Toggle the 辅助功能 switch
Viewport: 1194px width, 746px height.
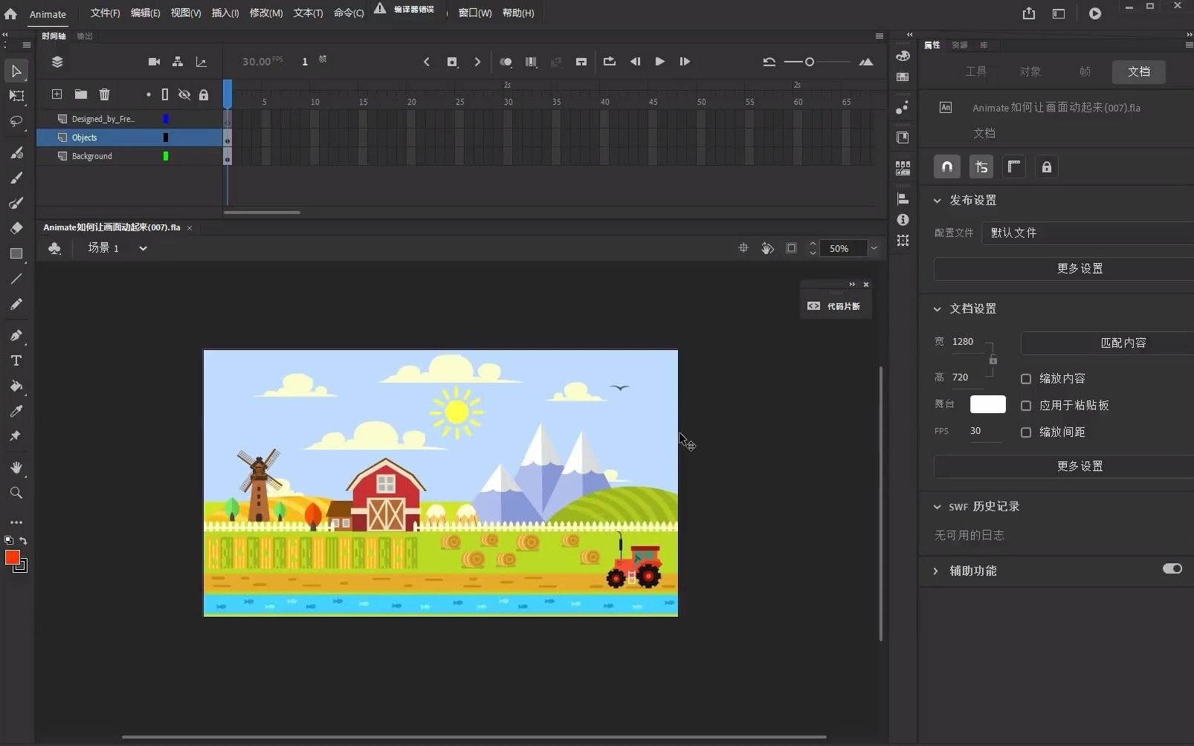[x=1172, y=569]
